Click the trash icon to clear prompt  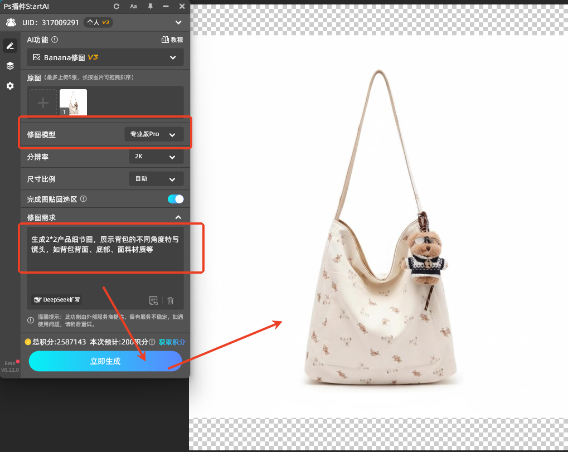[171, 300]
